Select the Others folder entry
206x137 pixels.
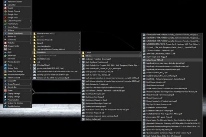(x=111, y=56)
